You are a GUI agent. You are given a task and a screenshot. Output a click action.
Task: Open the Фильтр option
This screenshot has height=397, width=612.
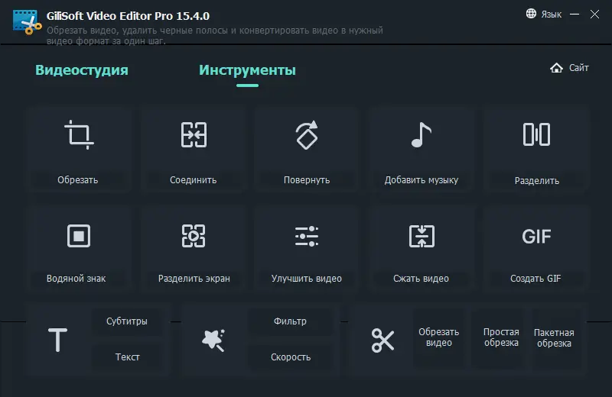click(290, 321)
